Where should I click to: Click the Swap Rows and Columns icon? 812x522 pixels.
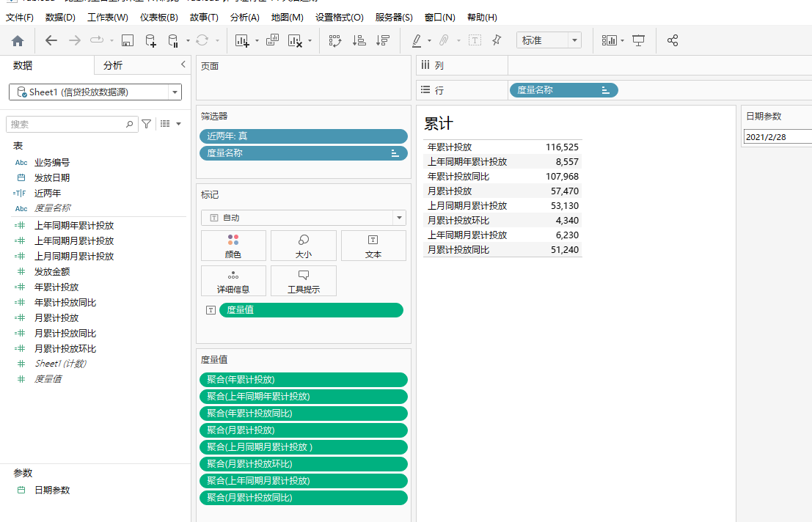pos(334,41)
